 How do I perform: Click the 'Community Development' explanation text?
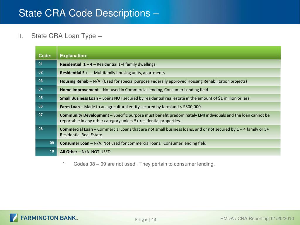[165, 118]
